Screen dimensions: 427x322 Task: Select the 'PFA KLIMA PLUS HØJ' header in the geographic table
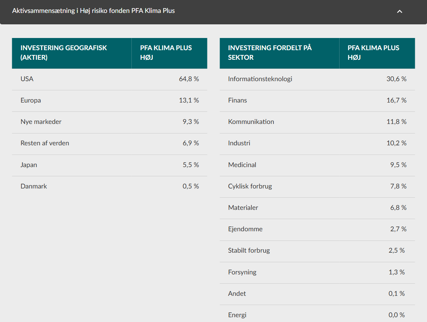pyautogui.click(x=169, y=53)
